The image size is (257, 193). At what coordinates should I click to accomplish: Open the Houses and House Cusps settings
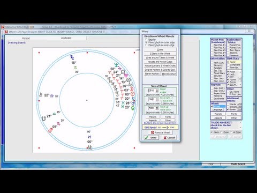click(160, 62)
